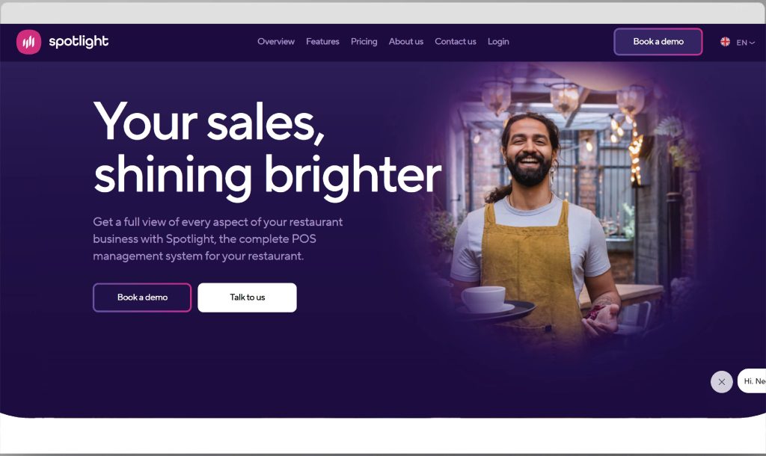Click the Talk to us button
The height and width of the screenshot is (456, 766).
click(247, 298)
